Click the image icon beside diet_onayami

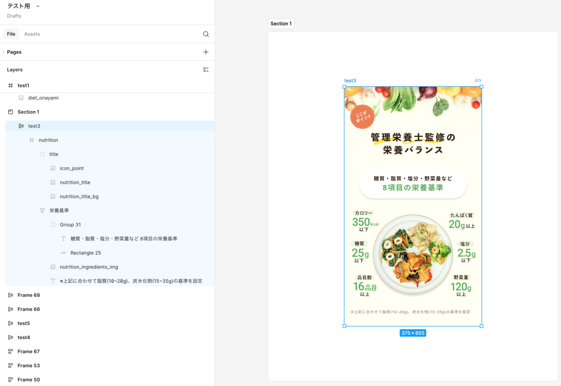coord(21,98)
